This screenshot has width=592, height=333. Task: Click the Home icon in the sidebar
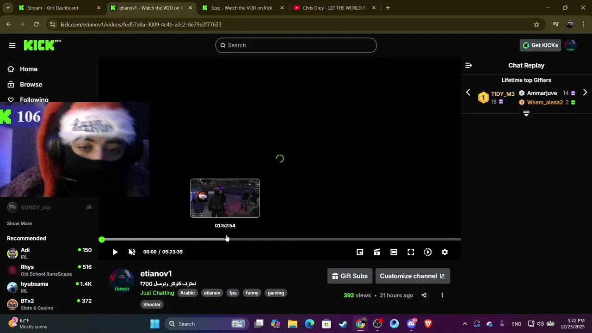coord(11,69)
